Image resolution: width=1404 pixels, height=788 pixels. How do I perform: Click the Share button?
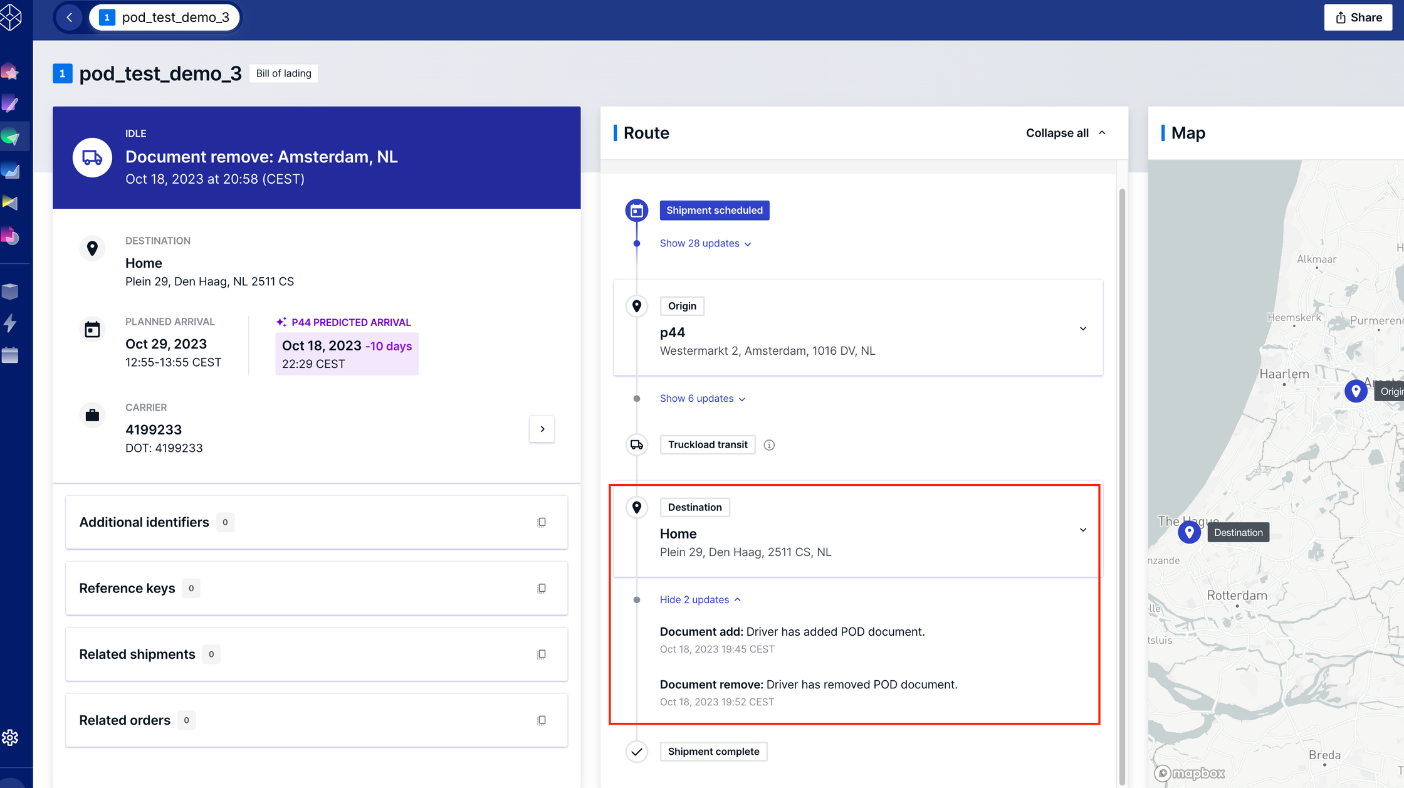tap(1358, 17)
